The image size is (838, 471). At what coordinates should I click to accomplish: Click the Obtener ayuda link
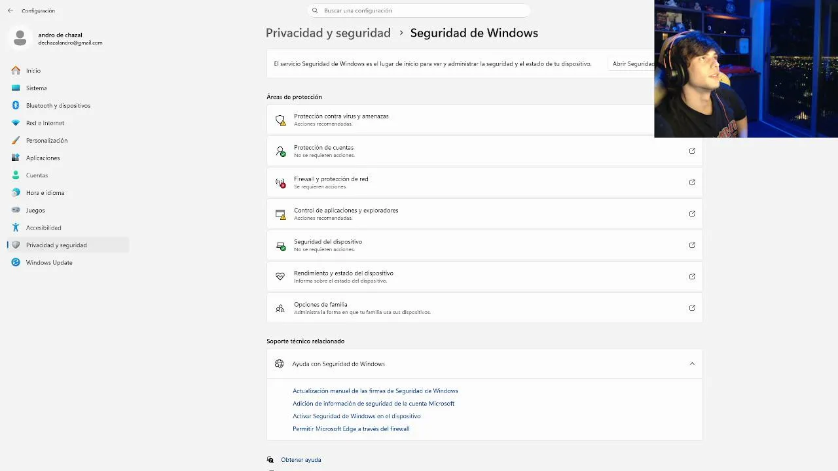(x=301, y=460)
